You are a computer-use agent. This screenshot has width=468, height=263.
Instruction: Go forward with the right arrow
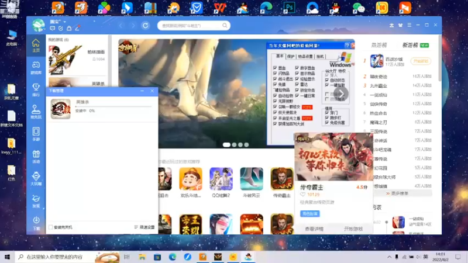tap(133, 26)
